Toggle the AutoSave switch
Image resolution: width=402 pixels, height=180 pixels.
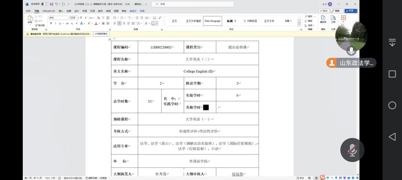point(44,4)
